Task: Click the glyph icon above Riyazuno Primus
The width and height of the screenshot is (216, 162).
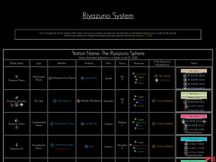Action: [x=16, y=76]
